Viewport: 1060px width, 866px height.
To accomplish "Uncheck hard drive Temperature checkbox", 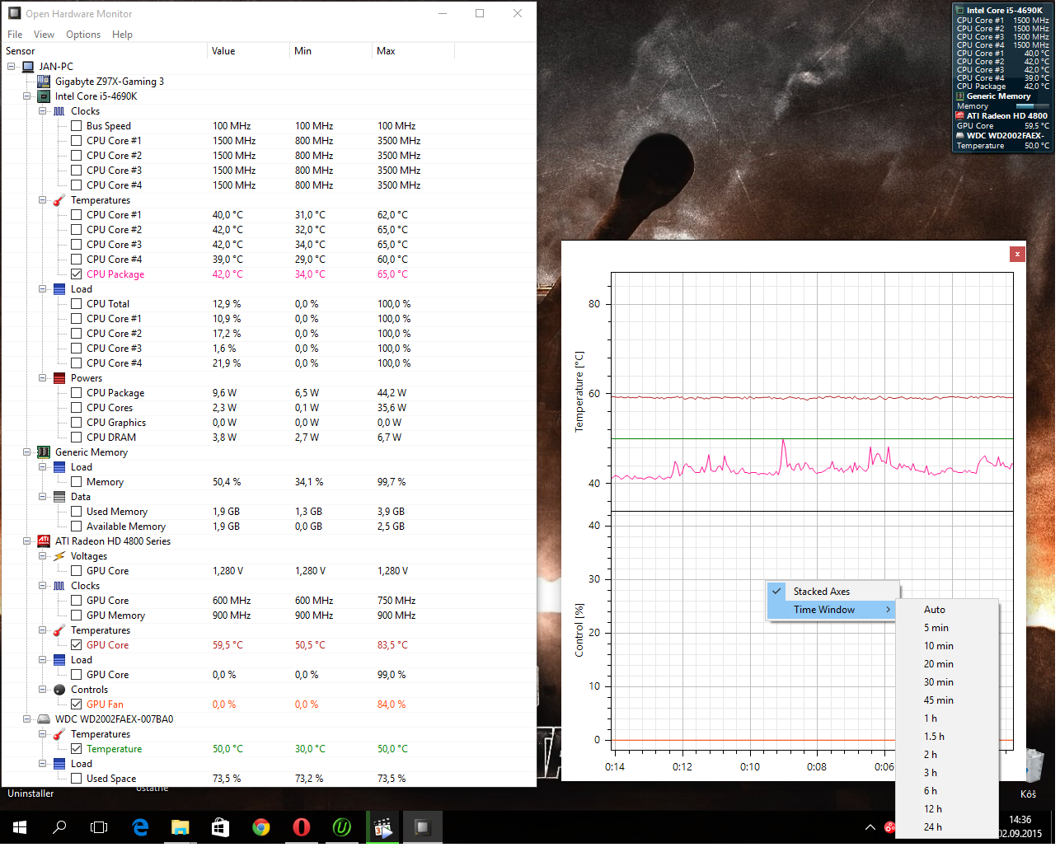I will point(76,749).
